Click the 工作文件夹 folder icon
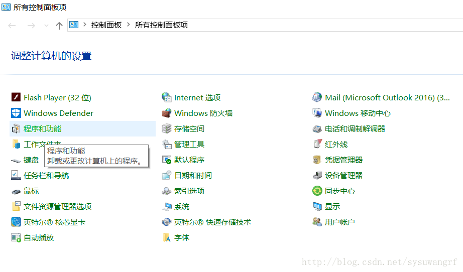The height and width of the screenshot is (272, 463). click(16, 144)
